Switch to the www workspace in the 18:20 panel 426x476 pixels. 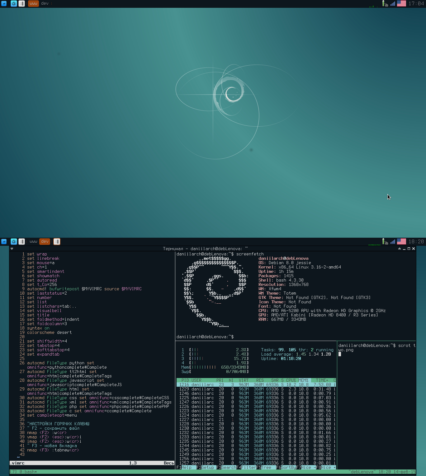click(33, 241)
